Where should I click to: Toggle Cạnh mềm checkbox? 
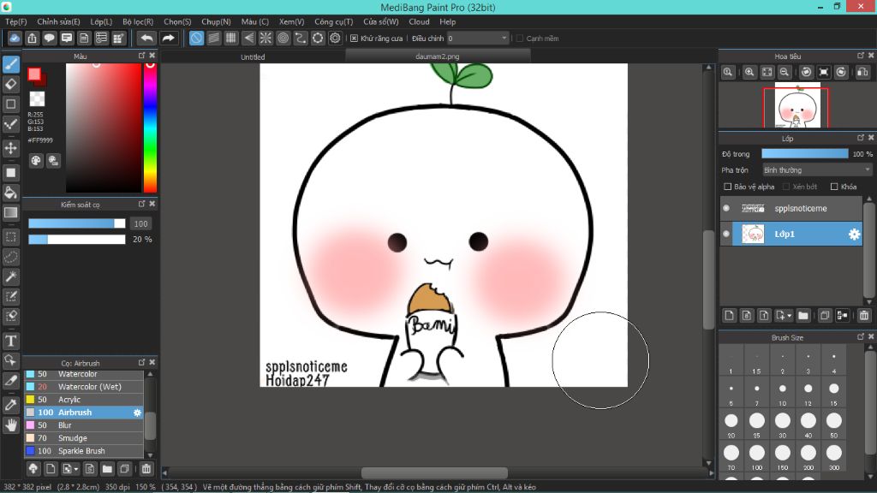click(520, 38)
